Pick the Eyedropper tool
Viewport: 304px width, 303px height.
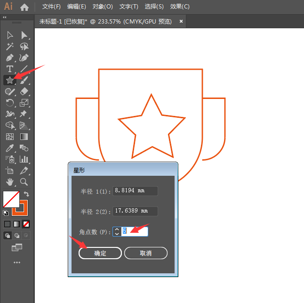point(9,148)
